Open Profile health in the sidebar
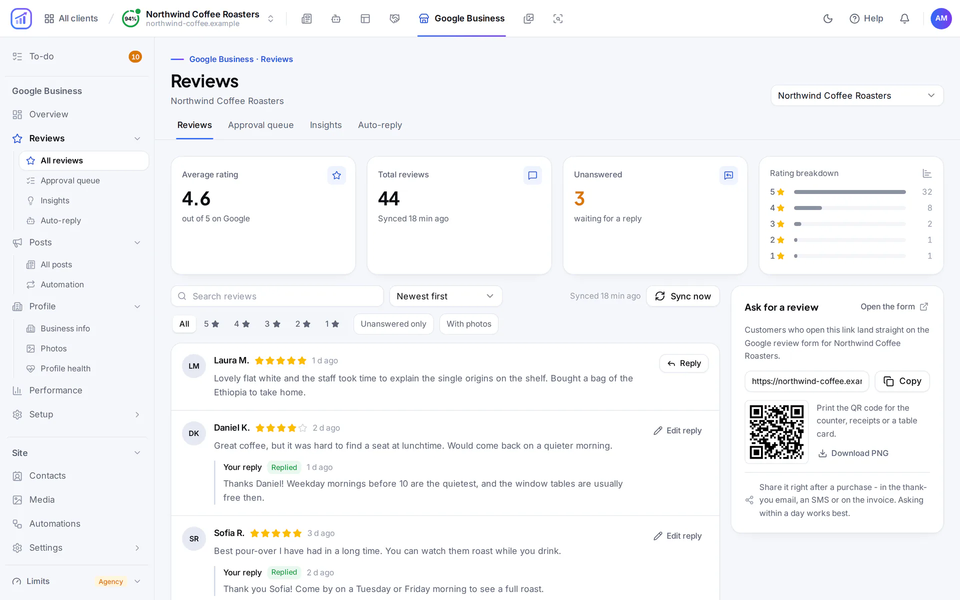This screenshot has width=960, height=600. pos(84,368)
